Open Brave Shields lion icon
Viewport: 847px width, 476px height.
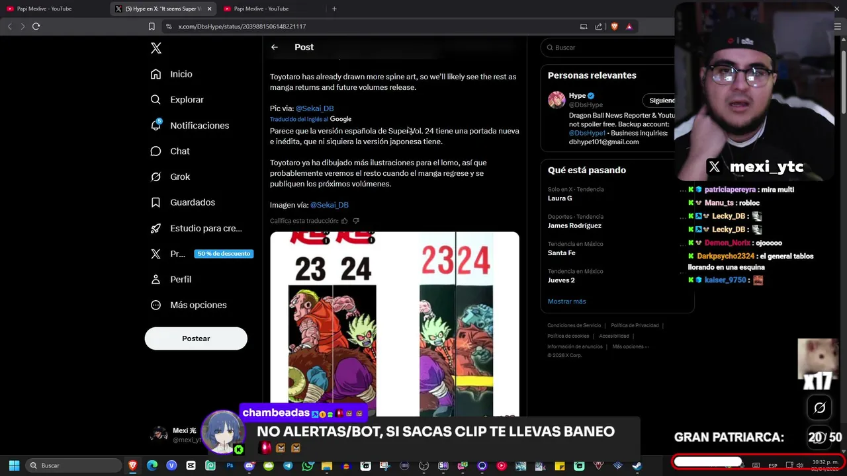(614, 26)
